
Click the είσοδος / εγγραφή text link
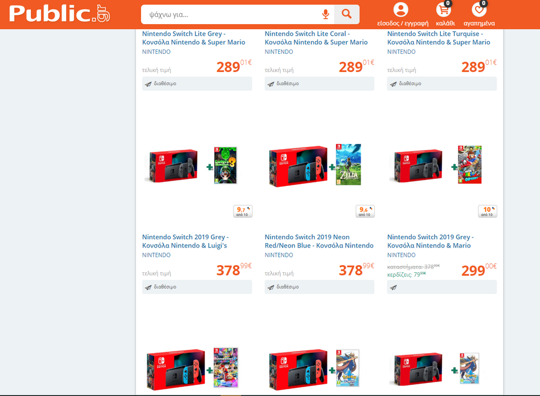point(402,24)
